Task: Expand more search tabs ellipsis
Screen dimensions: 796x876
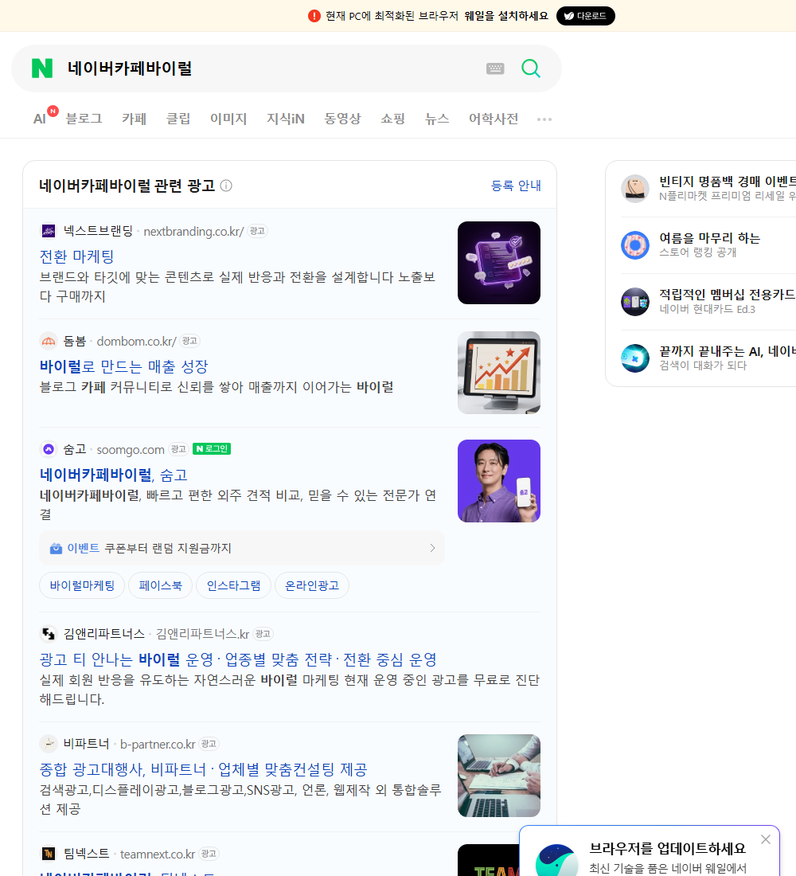Action: tap(544, 119)
